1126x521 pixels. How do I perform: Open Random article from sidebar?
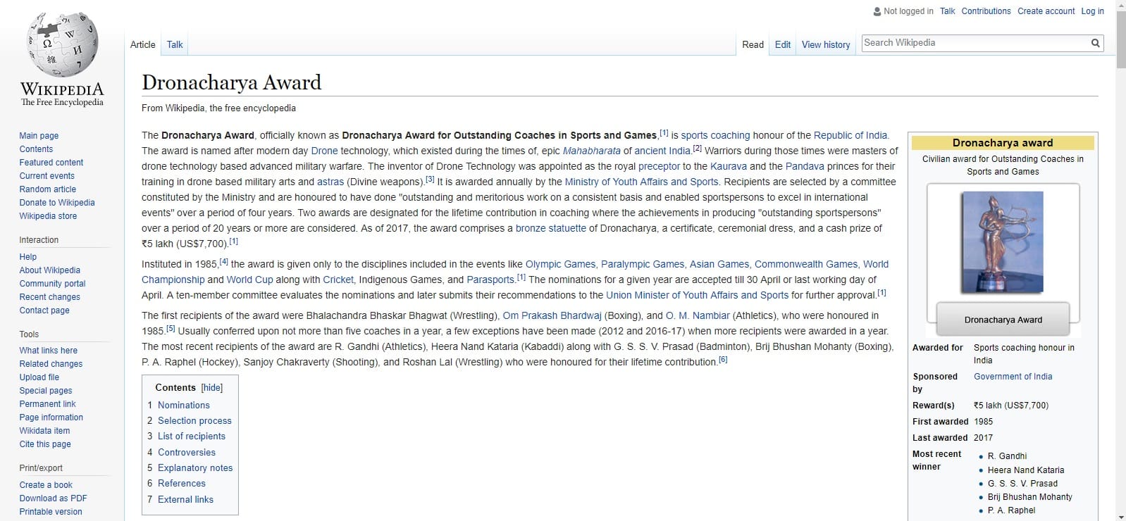point(47,189)
